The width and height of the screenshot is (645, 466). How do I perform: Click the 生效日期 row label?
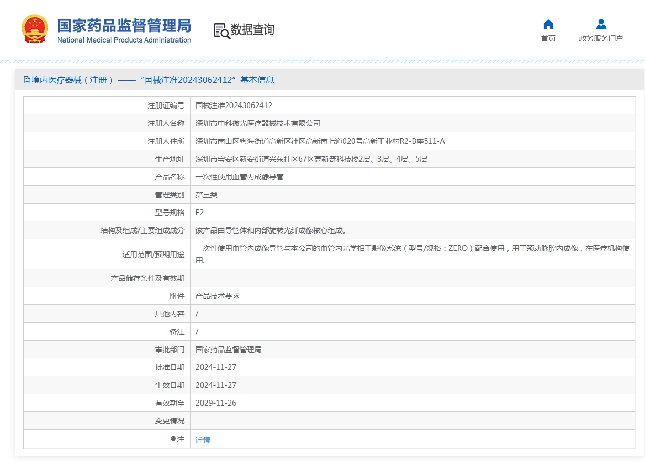(170, 385)
